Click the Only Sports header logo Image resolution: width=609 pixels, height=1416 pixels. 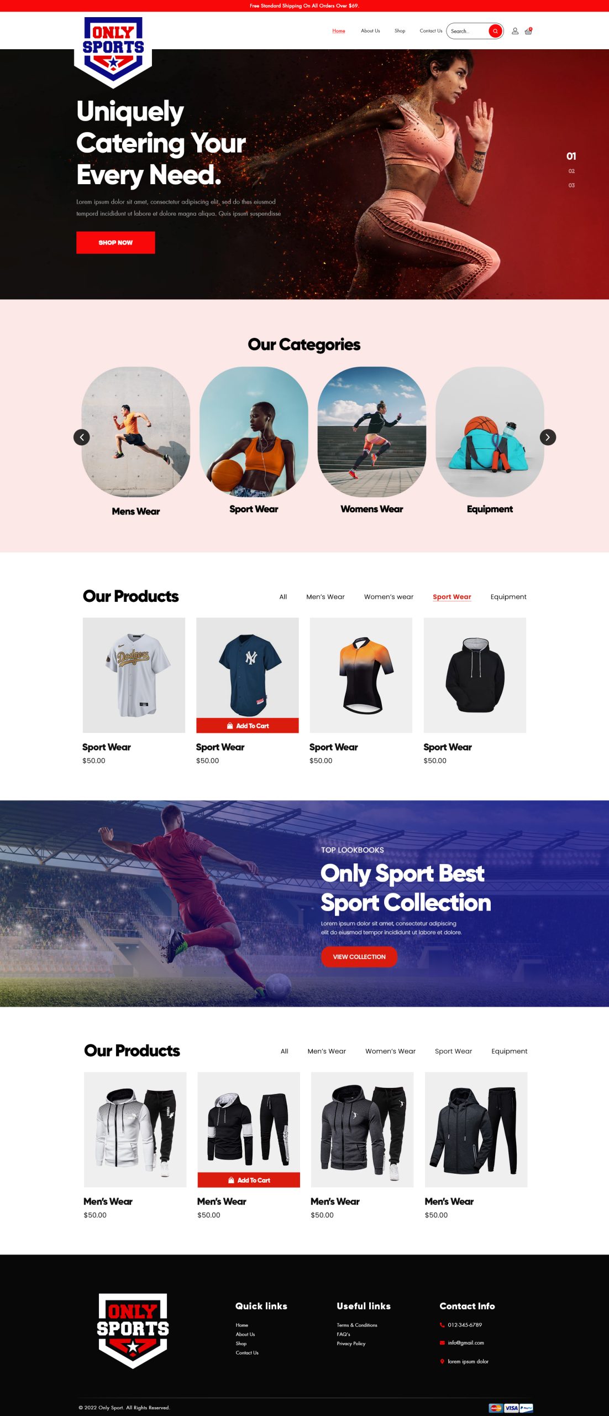pyautogui.click(x=113, y=52)
